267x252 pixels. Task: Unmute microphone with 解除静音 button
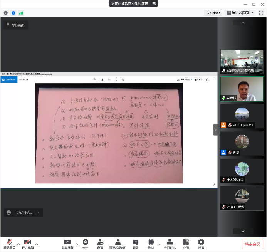(9, 244)
